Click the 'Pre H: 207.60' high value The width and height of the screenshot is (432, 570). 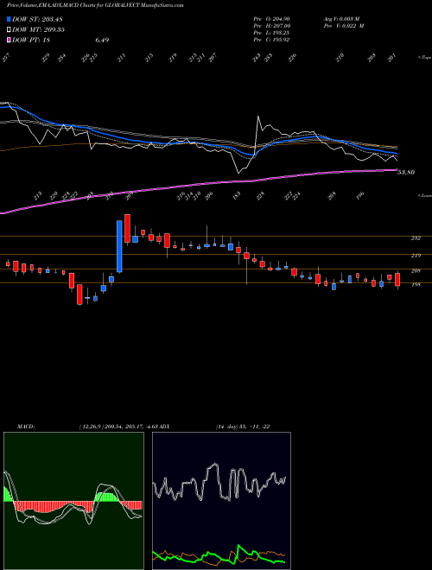coord(271,26)
